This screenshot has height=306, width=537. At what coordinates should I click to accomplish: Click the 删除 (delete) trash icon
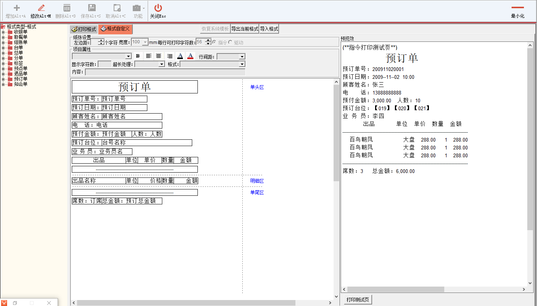point(67,8)
